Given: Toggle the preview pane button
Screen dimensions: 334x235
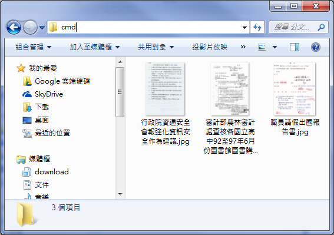Looking at the screenshot, I should 295,47.
